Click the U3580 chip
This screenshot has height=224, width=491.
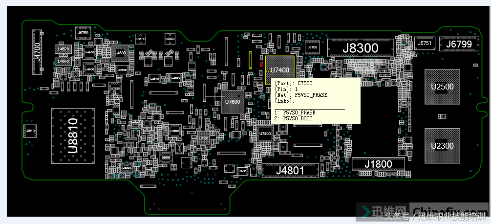coord(176,78)
